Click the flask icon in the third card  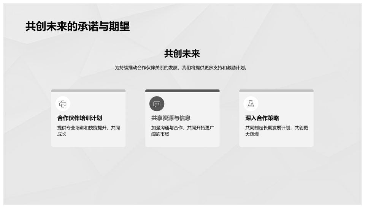[x=251, y=104]
